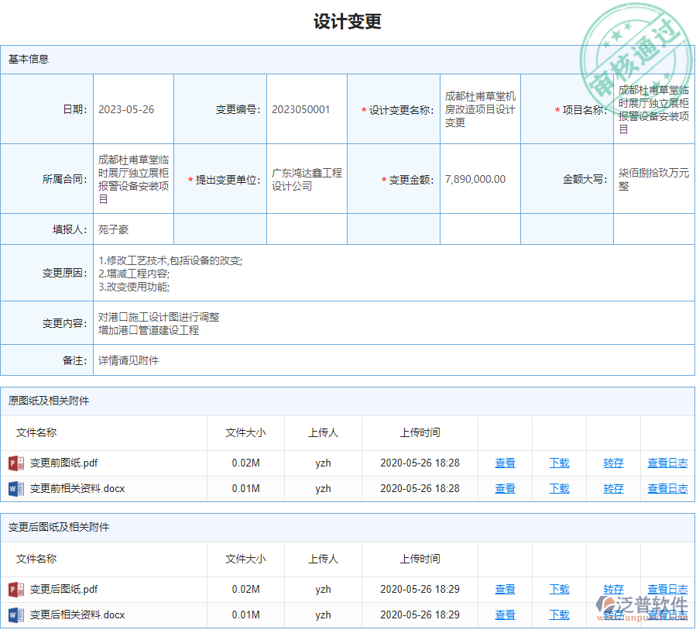Click 转存 for 变更后图纸.pdf
The width and height of the screenshot is (696, 630).
612,589
